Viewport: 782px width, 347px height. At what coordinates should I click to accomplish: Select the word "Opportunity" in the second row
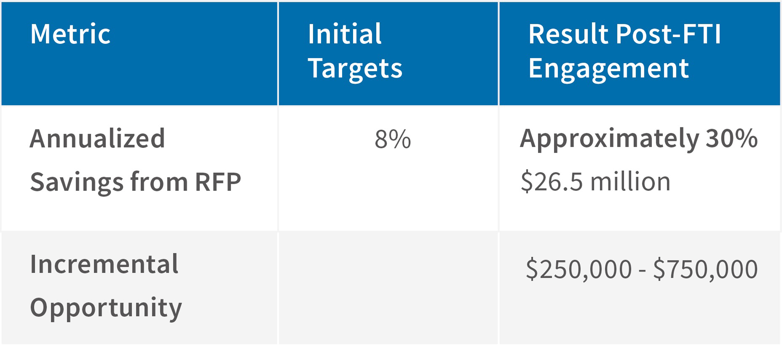pos(106,308)
